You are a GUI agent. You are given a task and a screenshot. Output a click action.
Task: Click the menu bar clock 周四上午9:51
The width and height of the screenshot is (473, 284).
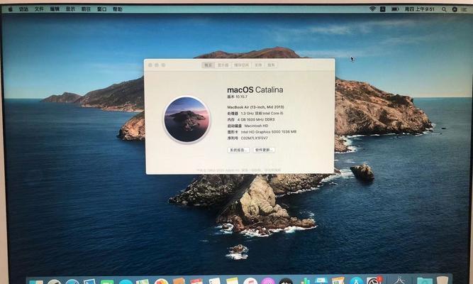419,9
